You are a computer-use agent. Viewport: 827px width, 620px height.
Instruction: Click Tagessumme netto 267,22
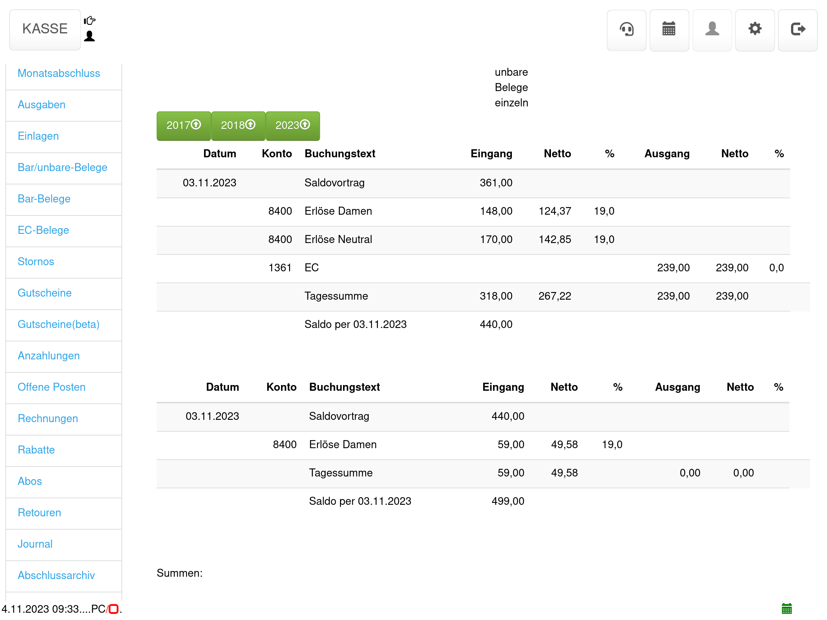[x=554, y=296]
